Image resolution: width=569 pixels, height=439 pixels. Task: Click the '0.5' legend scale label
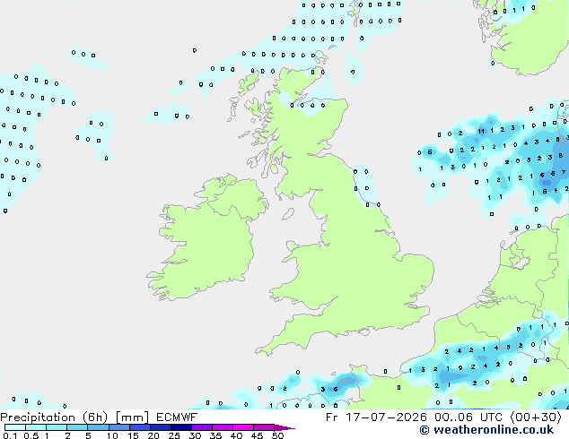[31, 435]
